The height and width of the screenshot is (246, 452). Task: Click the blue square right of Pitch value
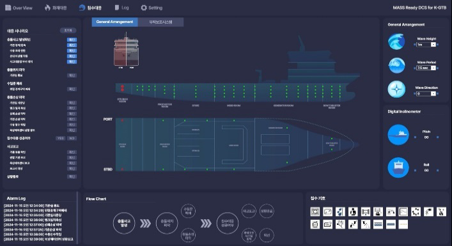pos(437,137)
